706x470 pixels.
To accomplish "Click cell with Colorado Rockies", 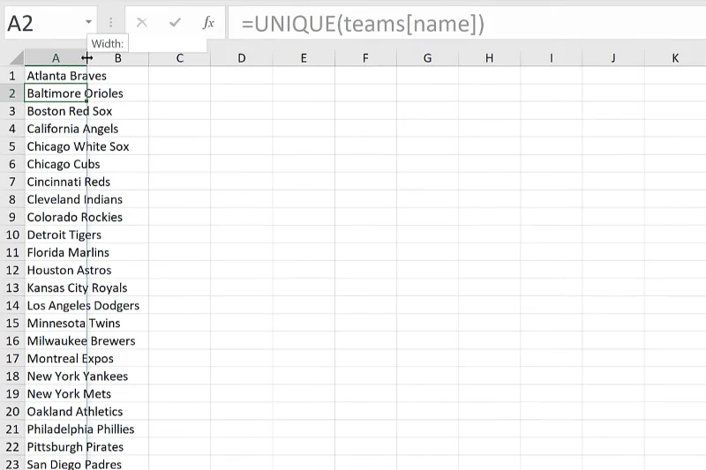I will 56,217.
